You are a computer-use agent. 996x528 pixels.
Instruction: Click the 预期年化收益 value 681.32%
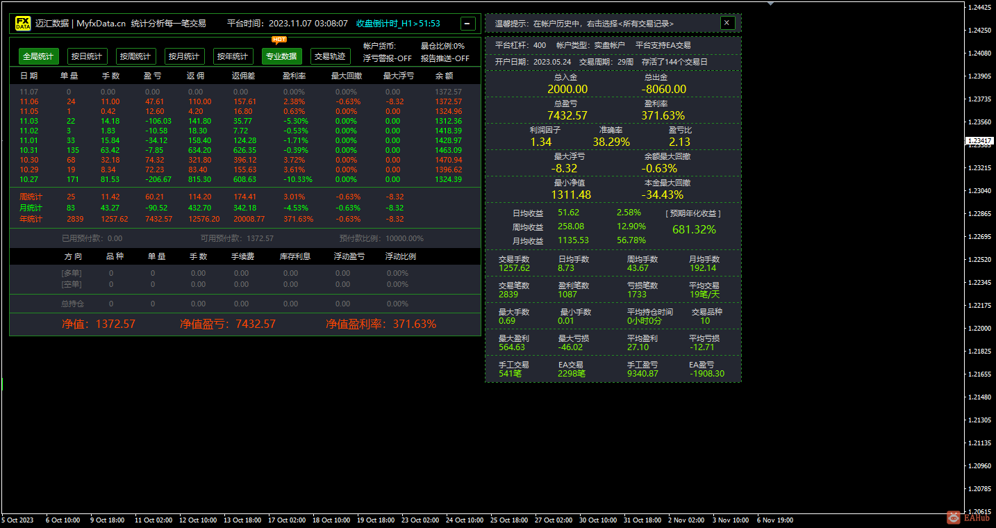(x=694, y=229)
